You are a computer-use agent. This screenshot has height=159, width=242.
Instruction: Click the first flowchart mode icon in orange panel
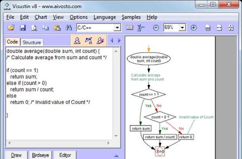pos(77,41)
